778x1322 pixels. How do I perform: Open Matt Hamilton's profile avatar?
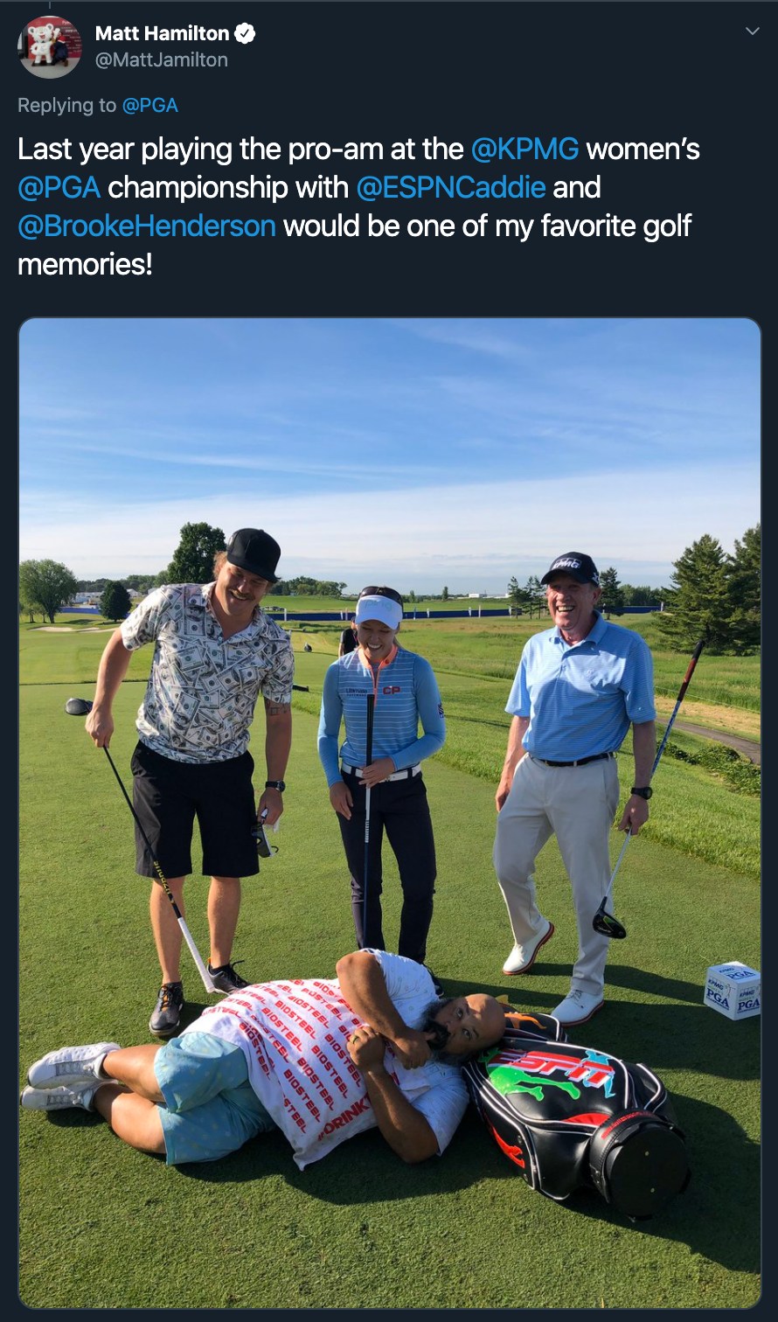pyautogui.click(x=49, y=47)
